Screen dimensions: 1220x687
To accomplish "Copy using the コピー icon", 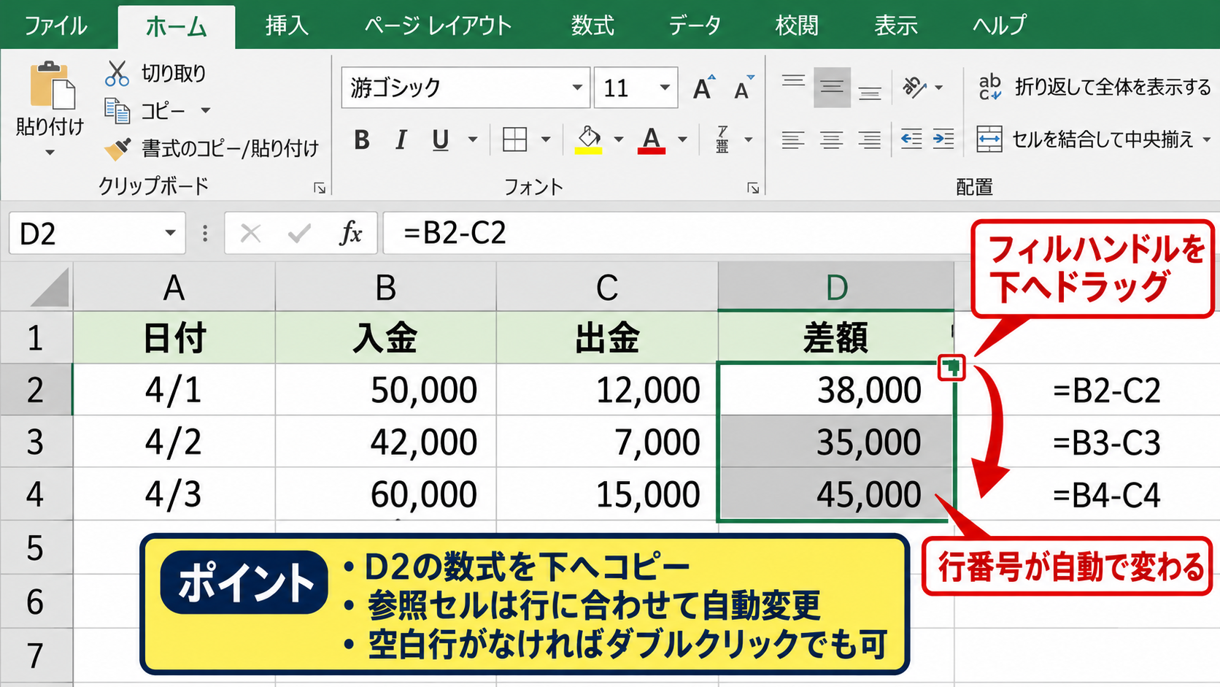I will tap(117, 110).
